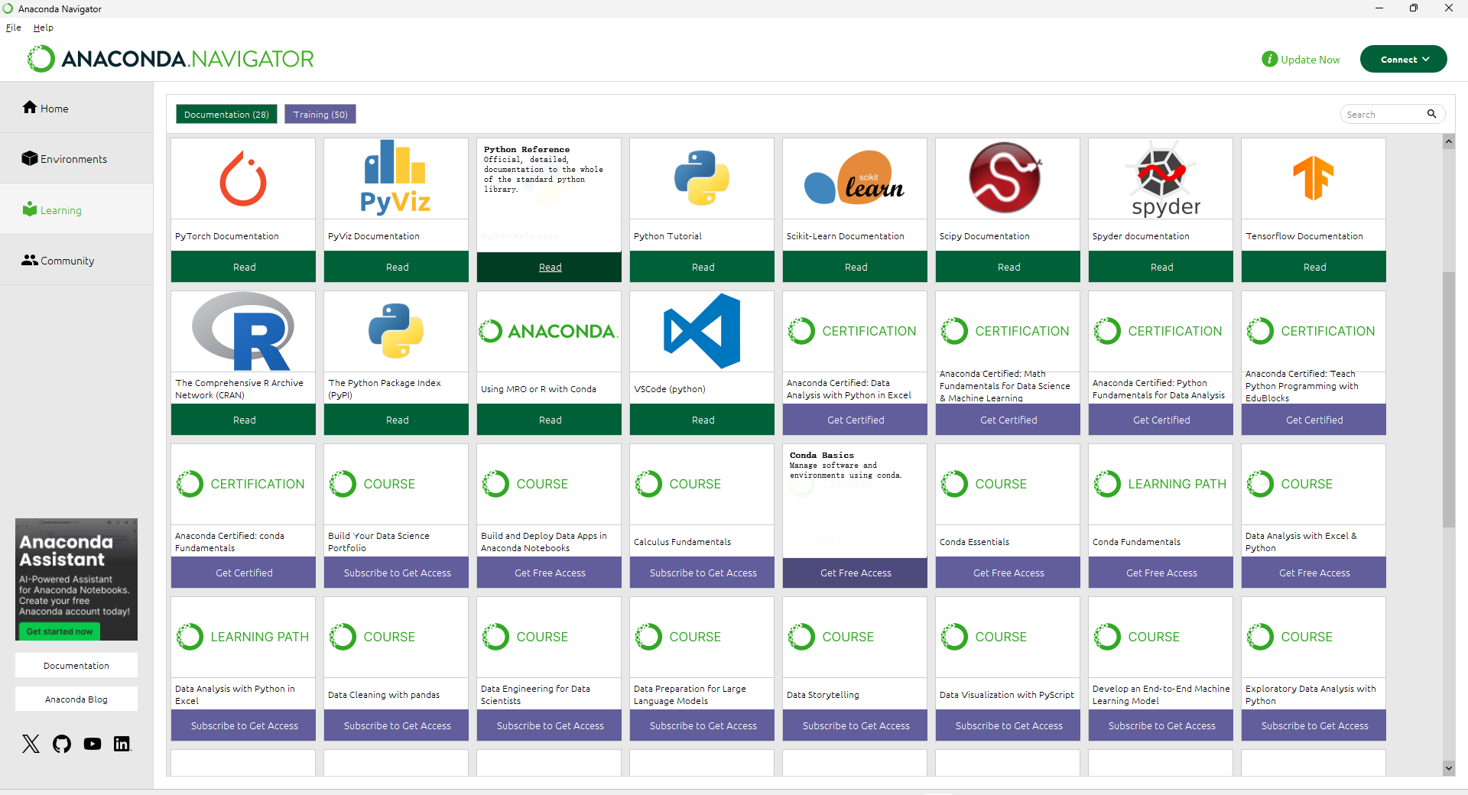Click the Anaconda Navigator logo ring
The height and width of the screenshot is (795, 1468).
41,59
